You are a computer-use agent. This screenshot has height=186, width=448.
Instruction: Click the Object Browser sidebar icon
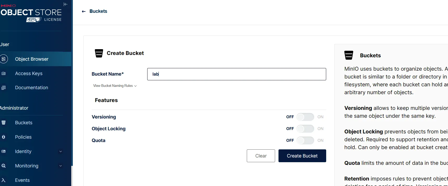(4, 59)
